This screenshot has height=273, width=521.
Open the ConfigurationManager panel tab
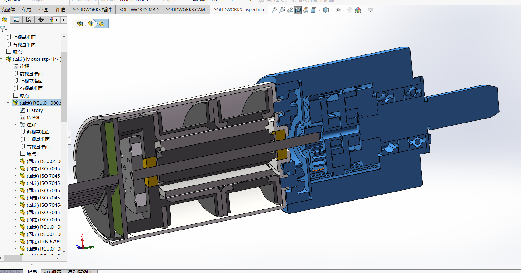pyautogui.click(x=29, y=20)
